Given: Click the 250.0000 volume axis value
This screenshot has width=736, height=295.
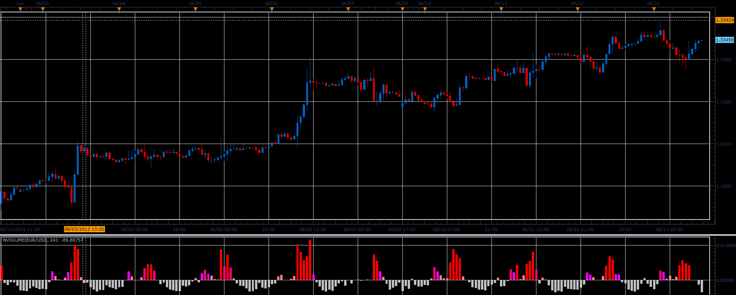Looking at the screenshot, I should pyautogui.click(x=726, y=245).
